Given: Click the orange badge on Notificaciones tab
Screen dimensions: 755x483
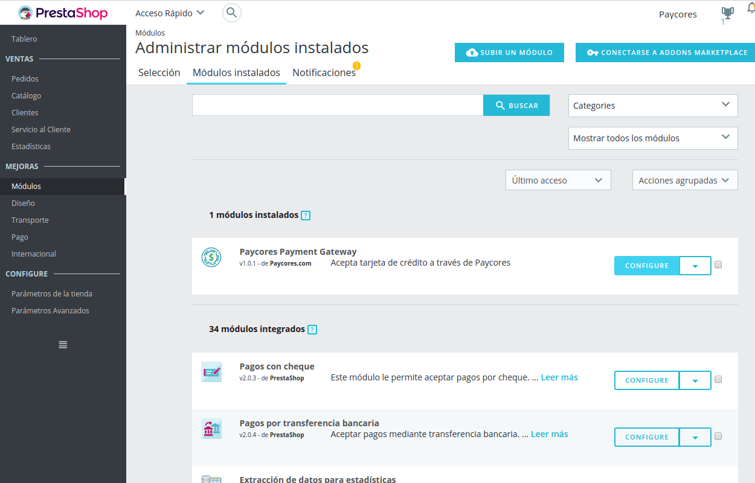Looking at the screenshot, I should click(356, 65).
